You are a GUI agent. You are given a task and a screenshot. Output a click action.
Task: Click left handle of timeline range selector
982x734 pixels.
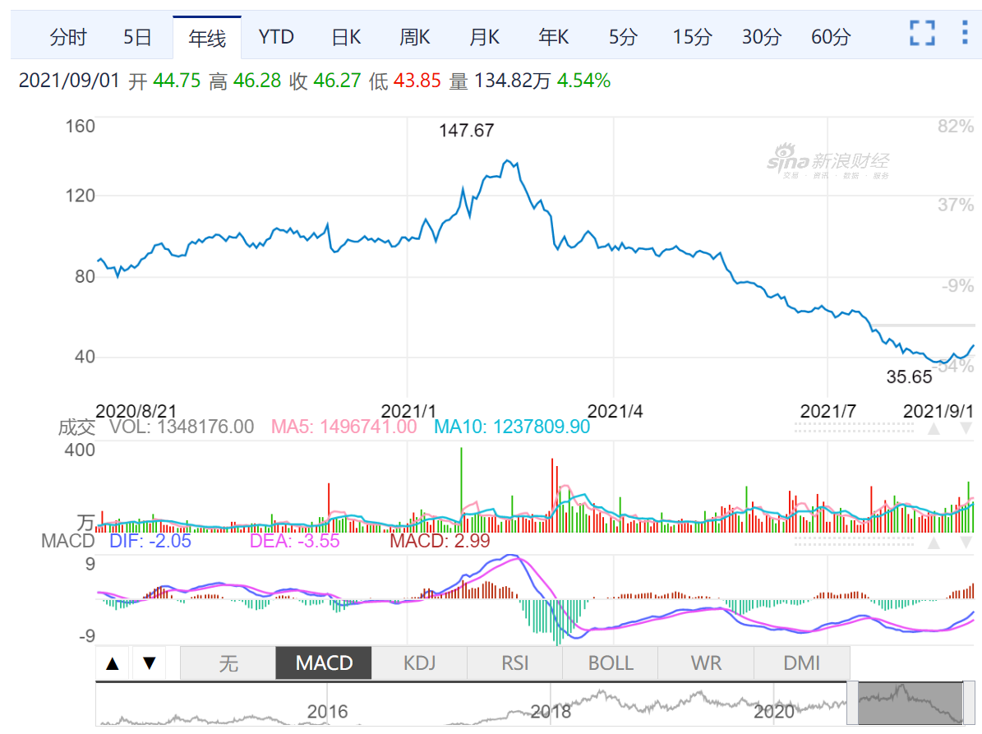pos(853,703)
